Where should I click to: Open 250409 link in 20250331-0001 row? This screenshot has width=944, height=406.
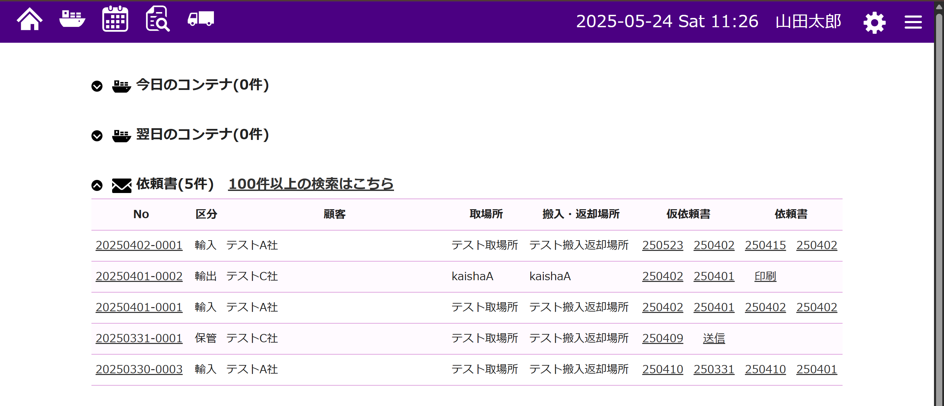coord(662,338)
